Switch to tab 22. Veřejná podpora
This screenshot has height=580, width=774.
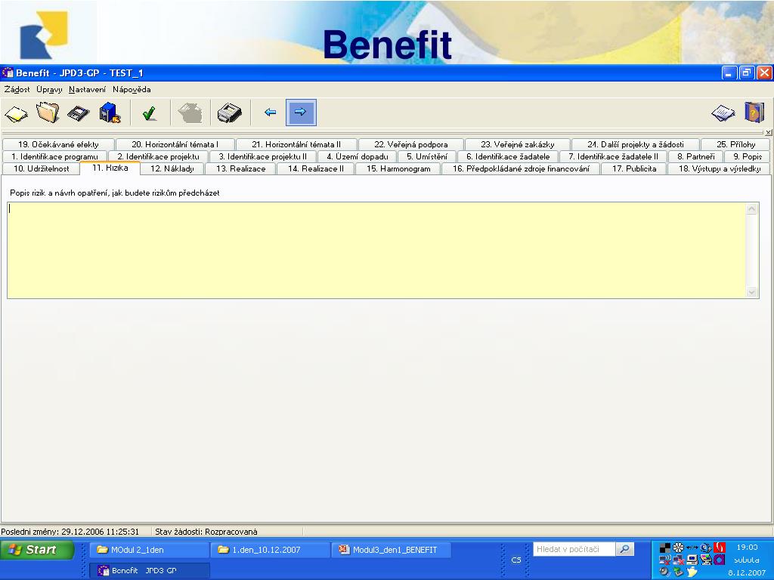click(410, 144)
